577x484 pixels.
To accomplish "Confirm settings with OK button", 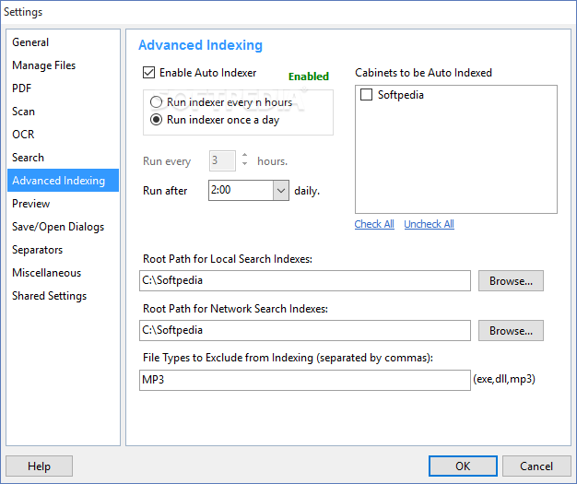I will pos(463,466).
